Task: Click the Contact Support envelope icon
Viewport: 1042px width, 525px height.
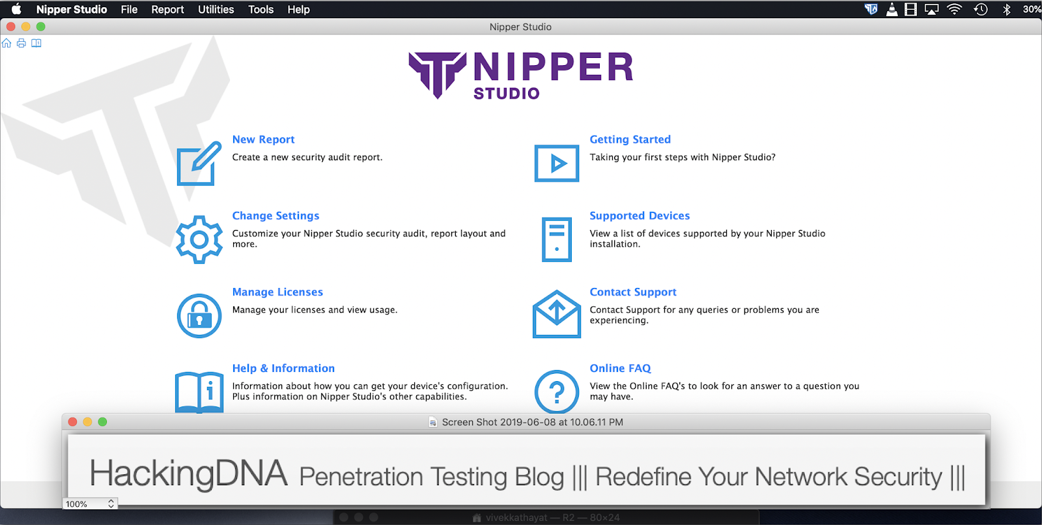Action: click(557, 315)
